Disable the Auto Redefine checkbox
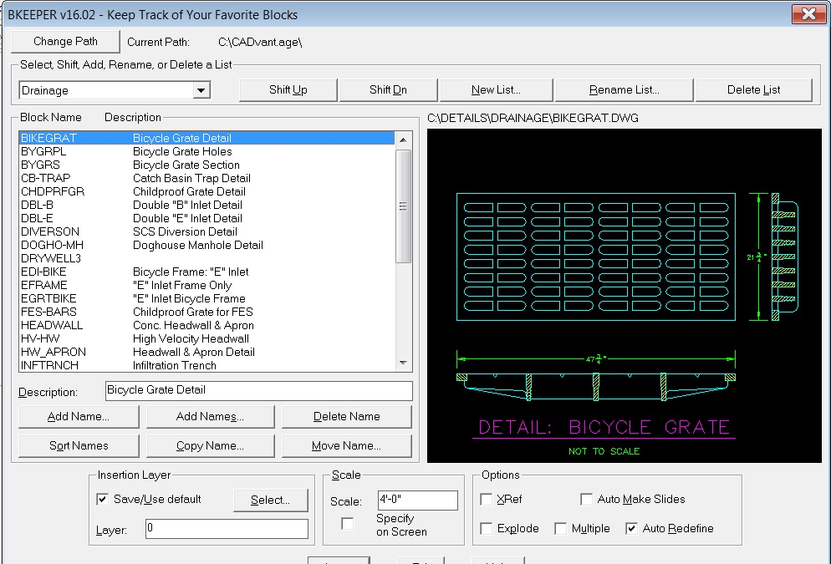The height and width of the screenshot is (564, 831). point(631,528)
